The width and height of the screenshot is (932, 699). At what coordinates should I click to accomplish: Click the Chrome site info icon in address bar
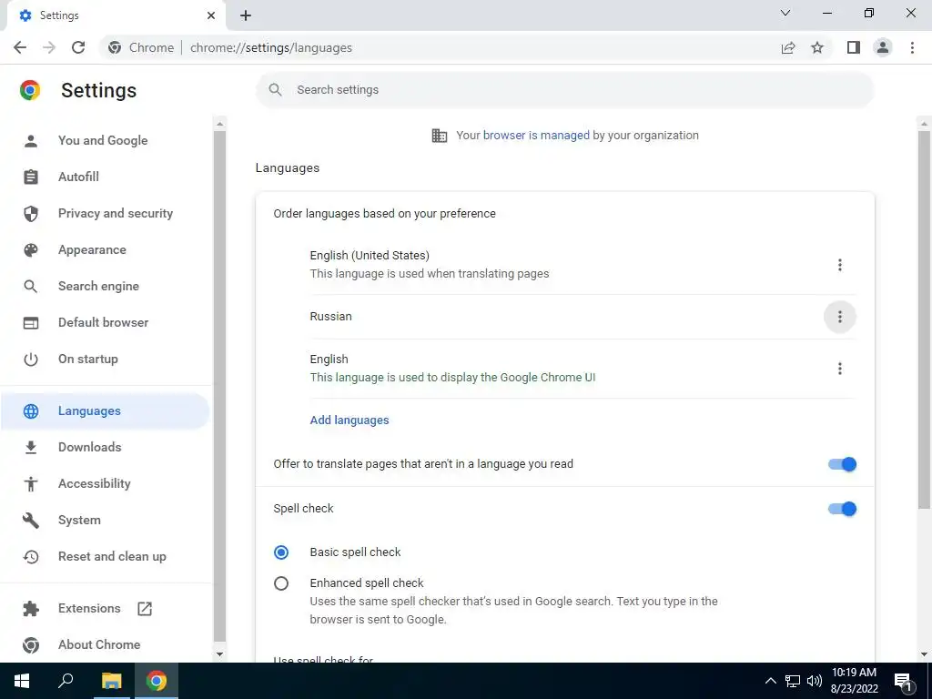click(115, 47)
